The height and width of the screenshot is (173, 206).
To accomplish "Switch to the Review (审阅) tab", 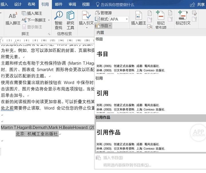I will [x=72, y=4].
